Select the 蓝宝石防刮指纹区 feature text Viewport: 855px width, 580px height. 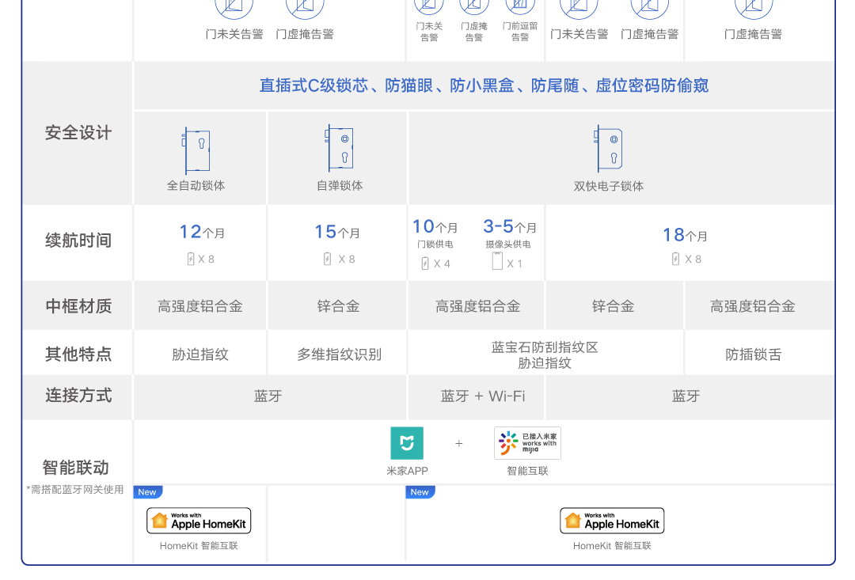point(545,347)
